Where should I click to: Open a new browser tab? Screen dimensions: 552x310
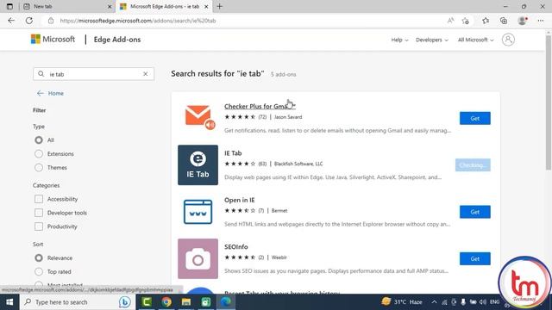220,6
